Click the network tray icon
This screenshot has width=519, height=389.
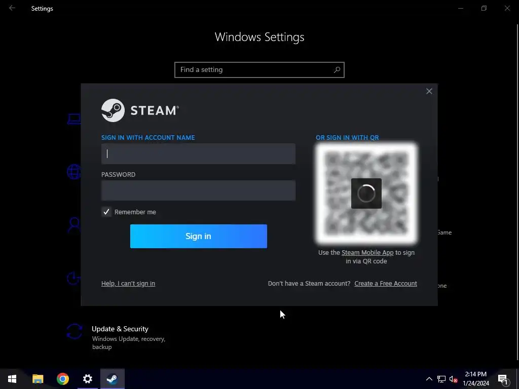pyautogui.click(x=441, y=379)
